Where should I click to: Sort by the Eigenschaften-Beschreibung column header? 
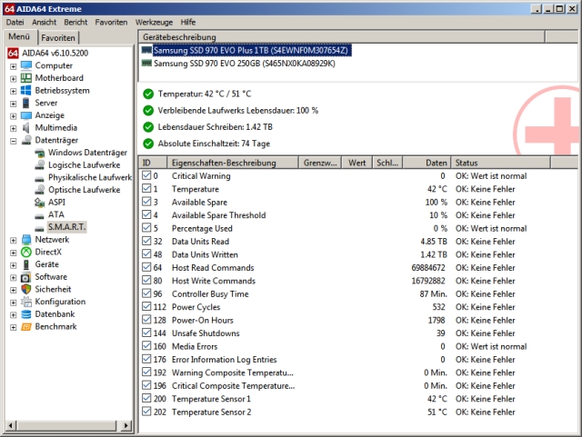[x=233, y=163]
